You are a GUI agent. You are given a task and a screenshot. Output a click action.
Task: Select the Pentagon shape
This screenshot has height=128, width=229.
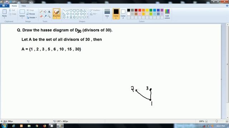(x=71, y=14)
